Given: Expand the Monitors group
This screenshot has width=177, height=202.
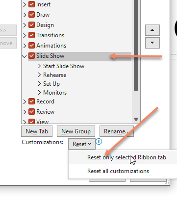Looking at the screenshot, I should coord(39,93).
